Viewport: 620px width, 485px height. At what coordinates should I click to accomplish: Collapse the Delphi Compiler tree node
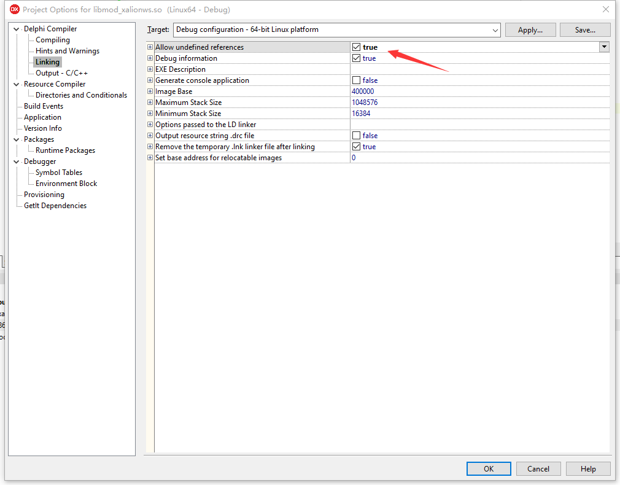click(16, 29)
